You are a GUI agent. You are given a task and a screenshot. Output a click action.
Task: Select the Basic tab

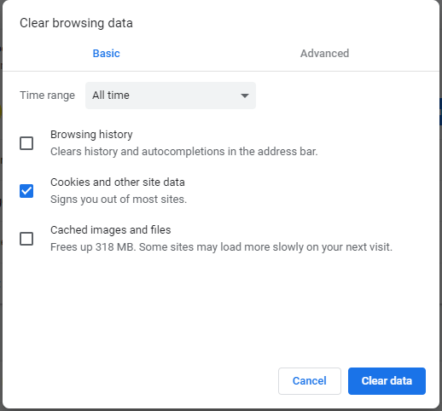[x=106, y=54]
